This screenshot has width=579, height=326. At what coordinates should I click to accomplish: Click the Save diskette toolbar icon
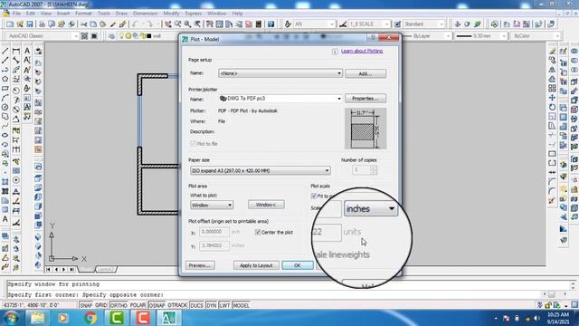tap(30, 24)
